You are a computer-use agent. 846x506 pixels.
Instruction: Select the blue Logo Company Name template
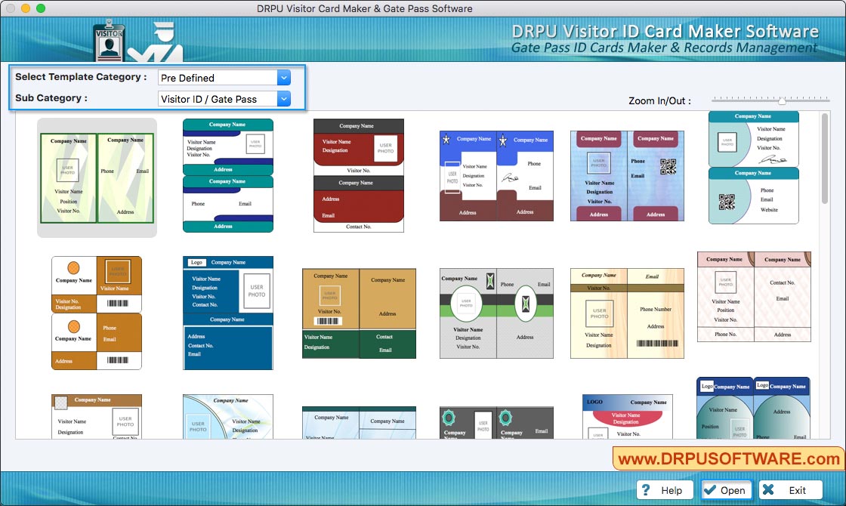tap(227, 311)
